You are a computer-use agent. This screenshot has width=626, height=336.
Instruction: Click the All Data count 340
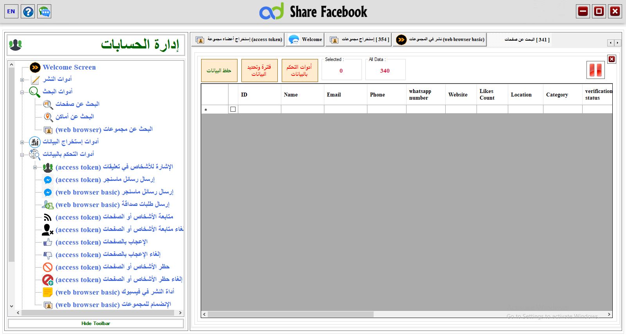(x=385, y=71)
